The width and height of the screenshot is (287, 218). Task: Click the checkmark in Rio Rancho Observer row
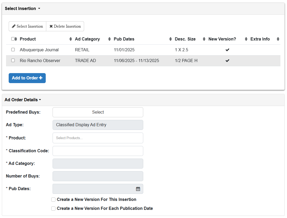point(227,61)
